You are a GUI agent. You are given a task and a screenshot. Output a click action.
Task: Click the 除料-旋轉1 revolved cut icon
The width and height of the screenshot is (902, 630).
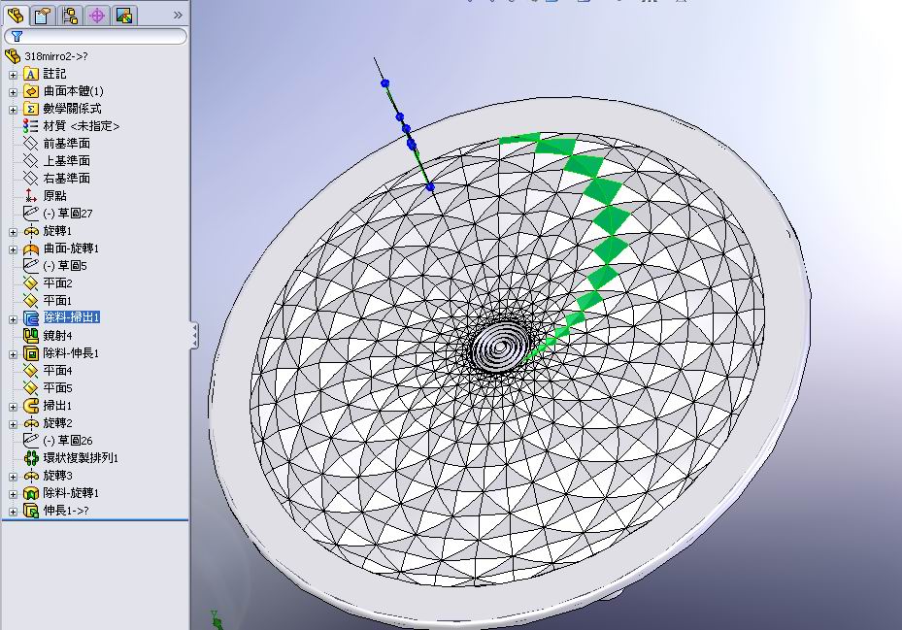[30, 492]
